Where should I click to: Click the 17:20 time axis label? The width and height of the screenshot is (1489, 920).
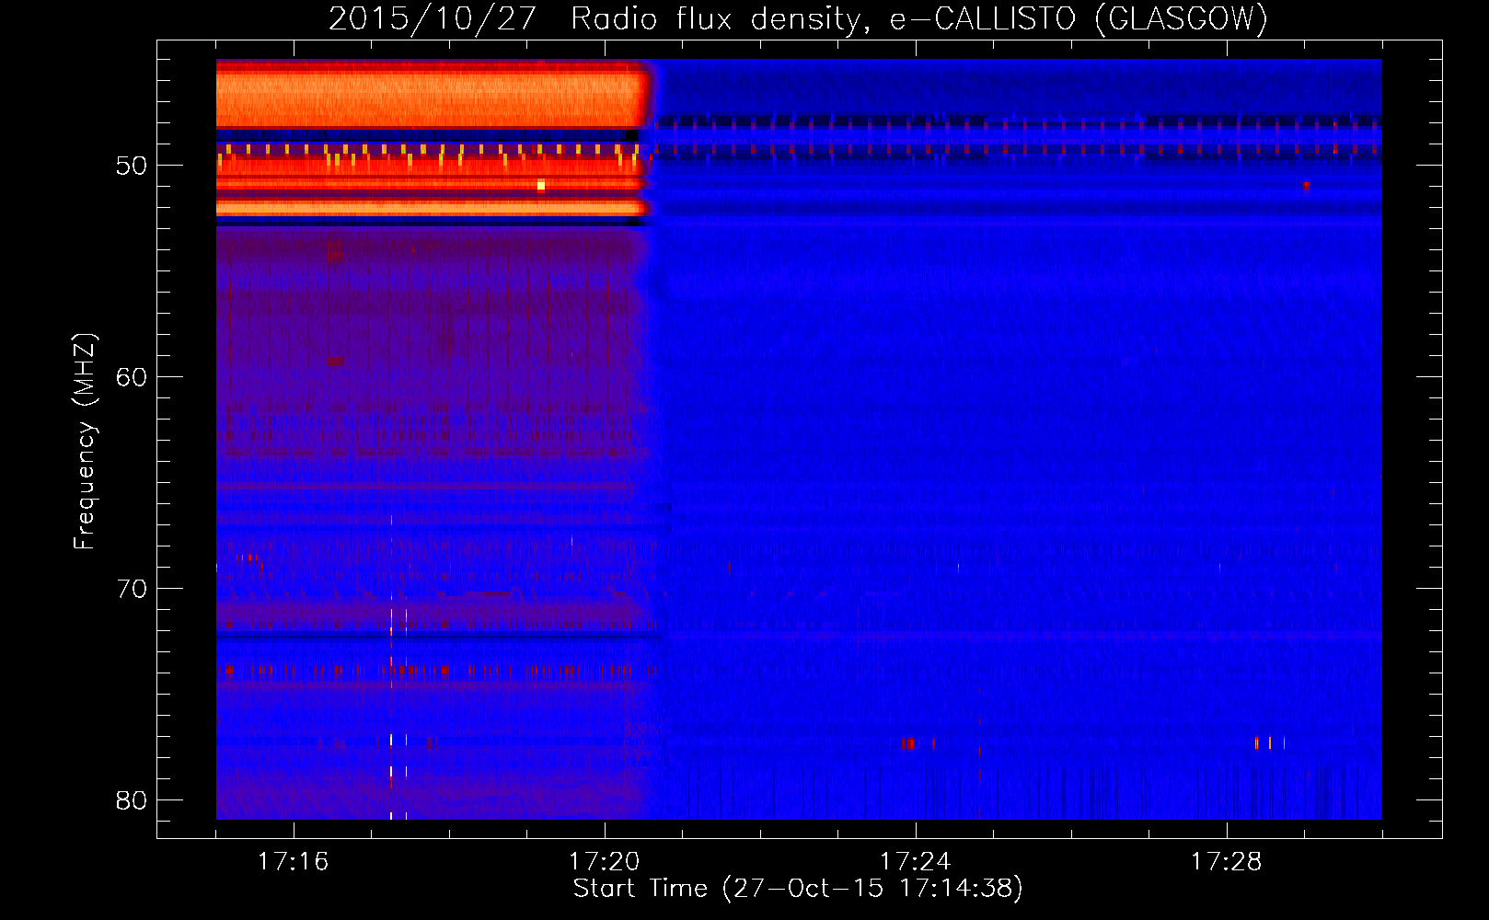604,862
